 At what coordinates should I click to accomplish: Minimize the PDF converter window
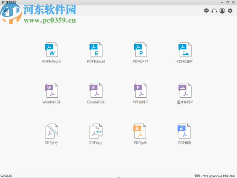[221, 2]
